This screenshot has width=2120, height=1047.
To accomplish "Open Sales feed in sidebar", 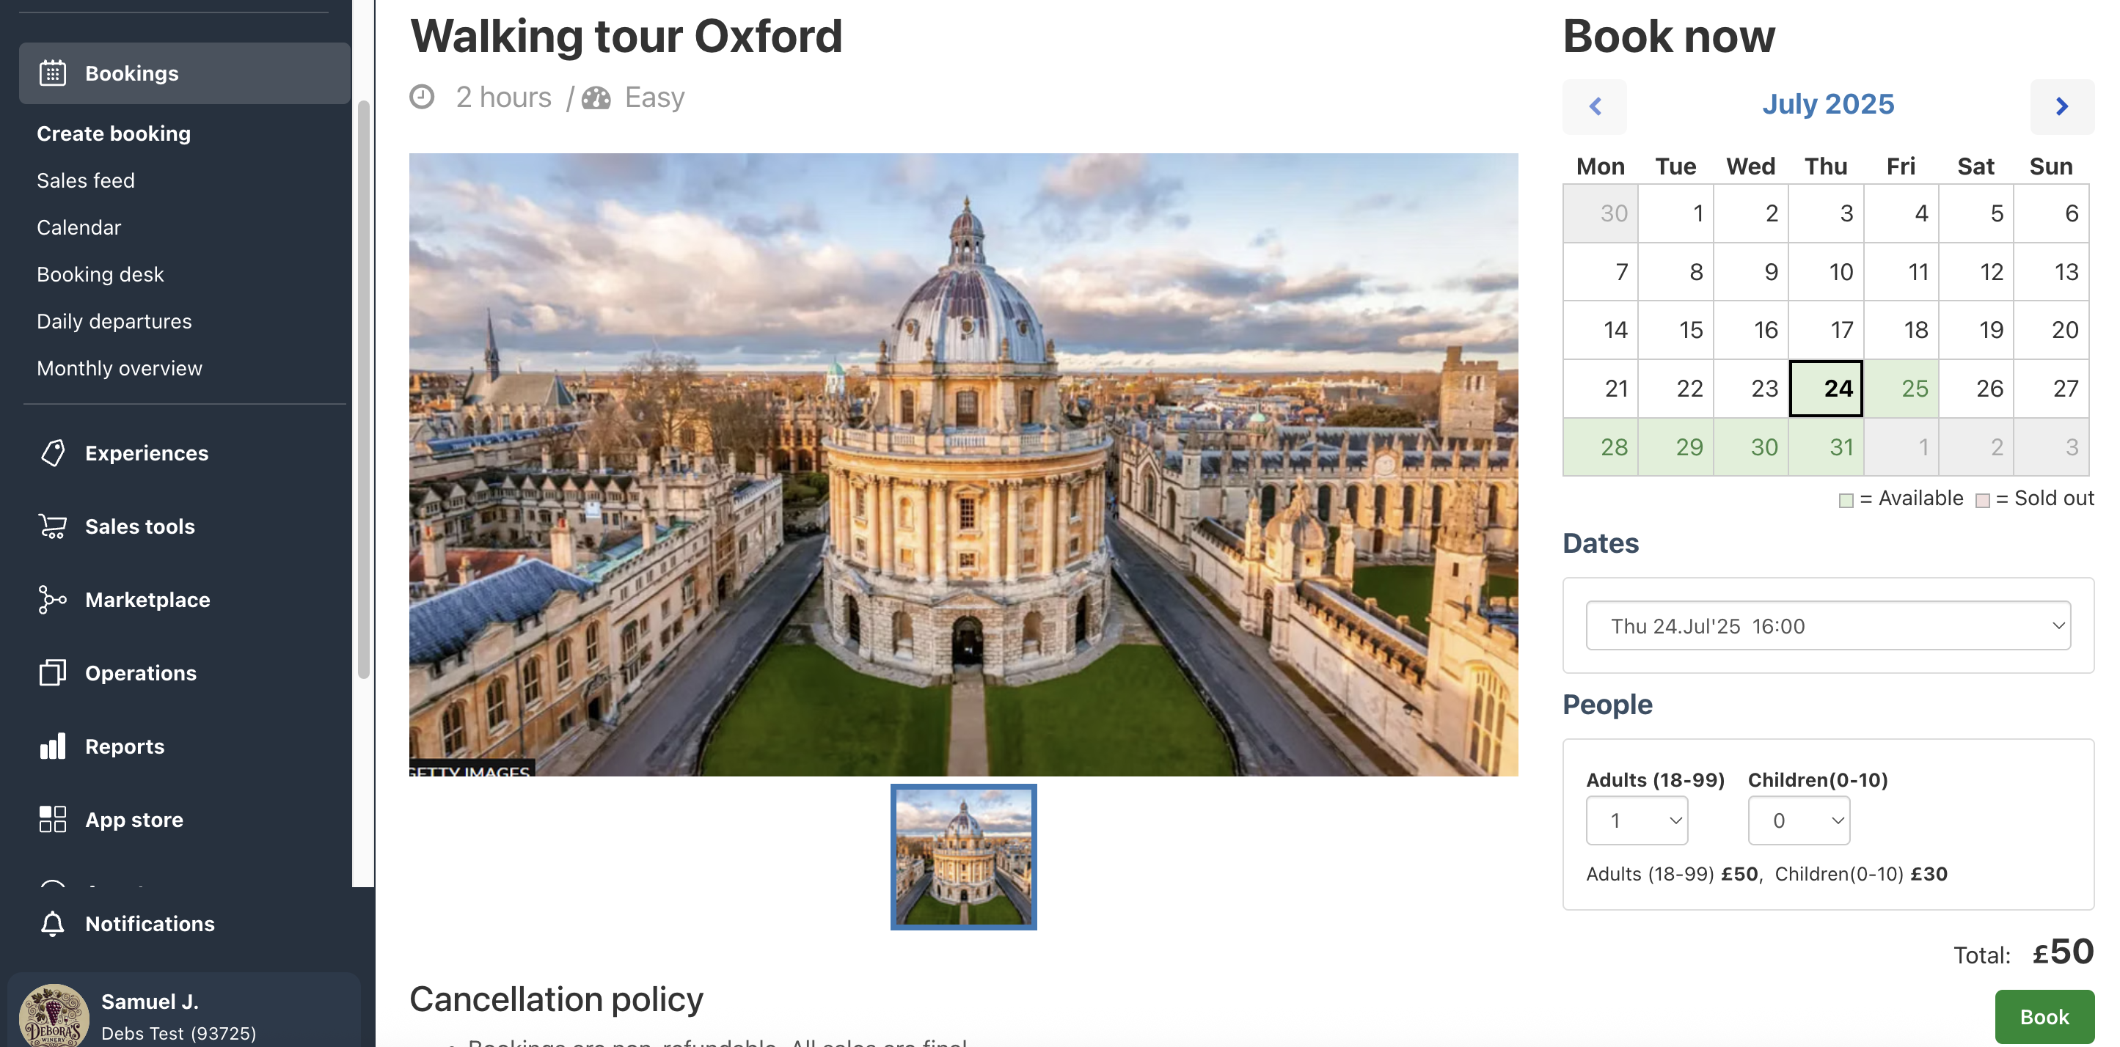I will (x=86, y=180).
